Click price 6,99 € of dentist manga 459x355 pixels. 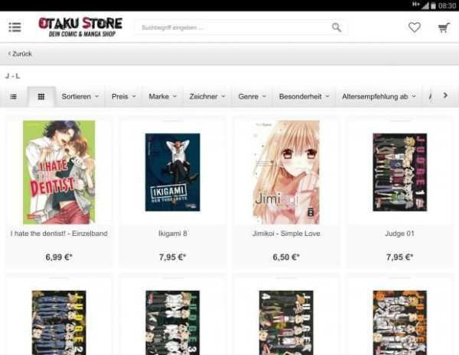click(x=59, y=257)
